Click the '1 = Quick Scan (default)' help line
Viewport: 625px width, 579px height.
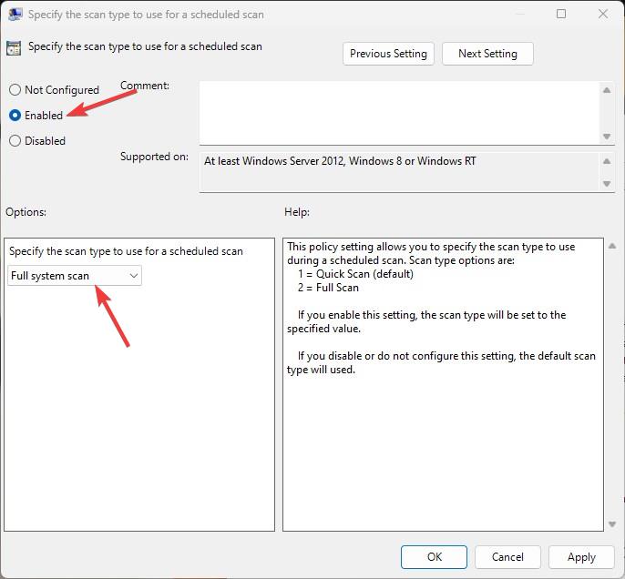coord(355,274)
